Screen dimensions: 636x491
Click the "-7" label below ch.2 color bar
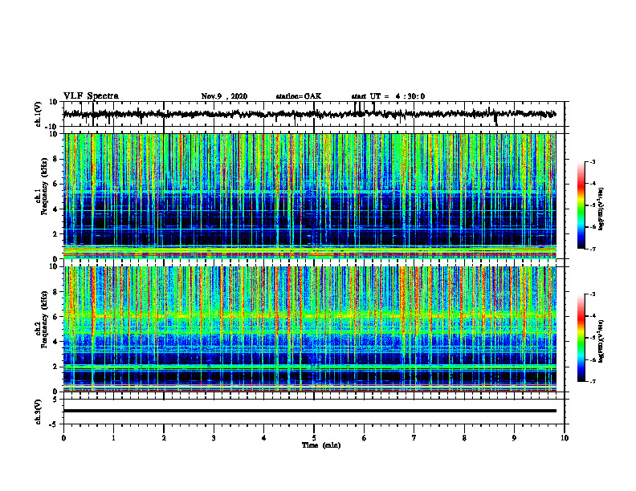pyautogui.click(x=592, y=382)
